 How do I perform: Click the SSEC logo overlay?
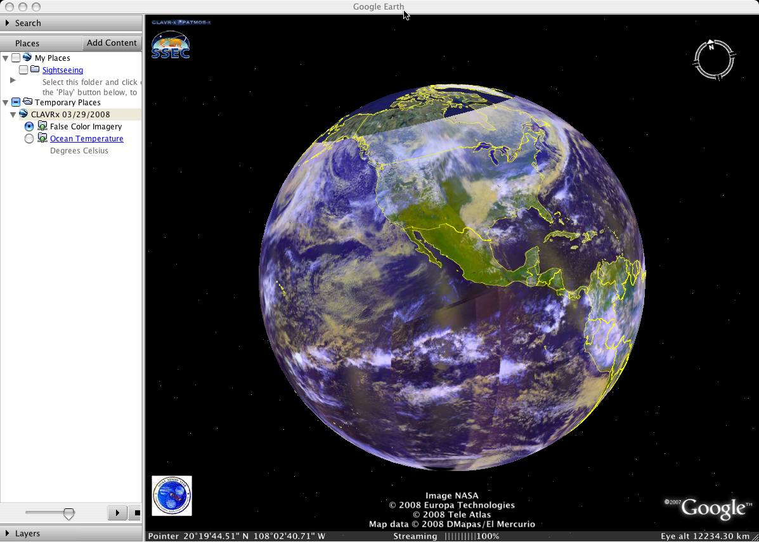coord(171,46)
